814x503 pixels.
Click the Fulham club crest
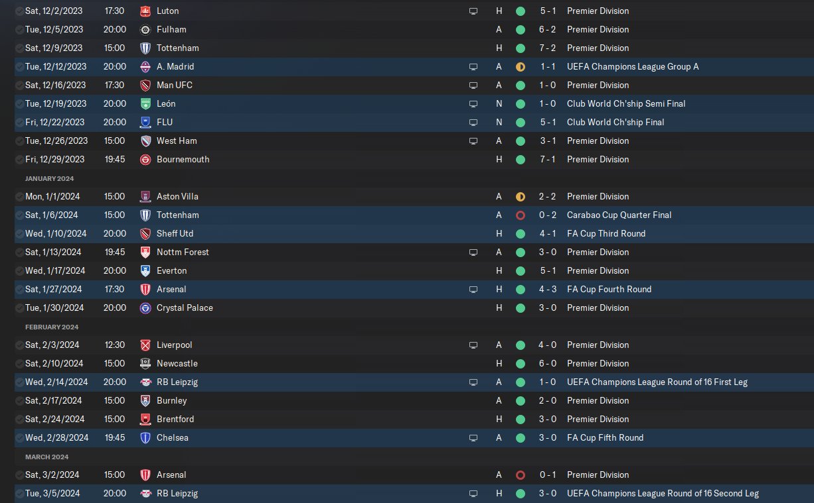[x=145, y=30]
